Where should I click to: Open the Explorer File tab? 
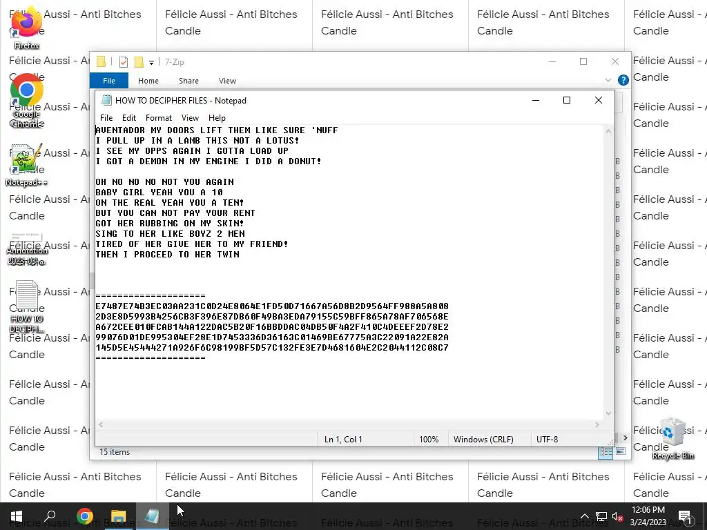point(109,81)
